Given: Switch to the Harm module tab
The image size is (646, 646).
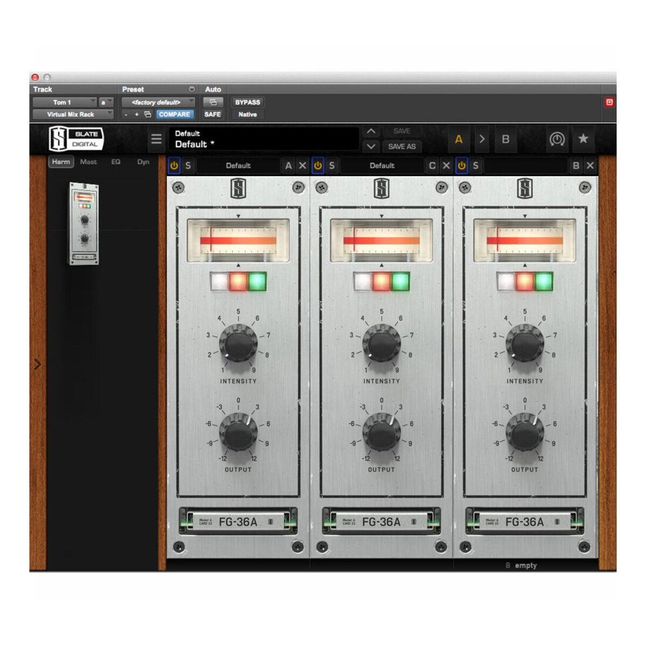Looking at the screenshot, I should pyautogui.click(x=61, y=162).
